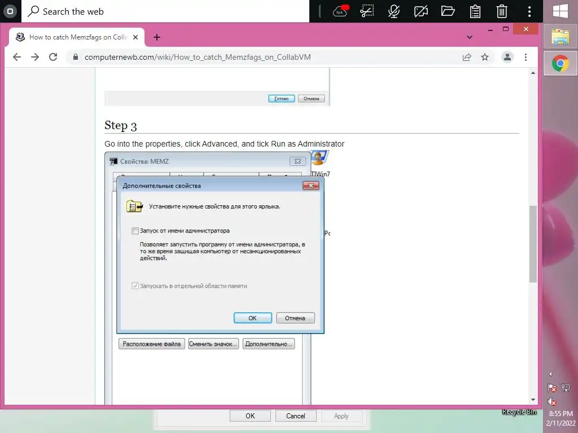Click the Установите нужные свойства text

tap(214, 206)
